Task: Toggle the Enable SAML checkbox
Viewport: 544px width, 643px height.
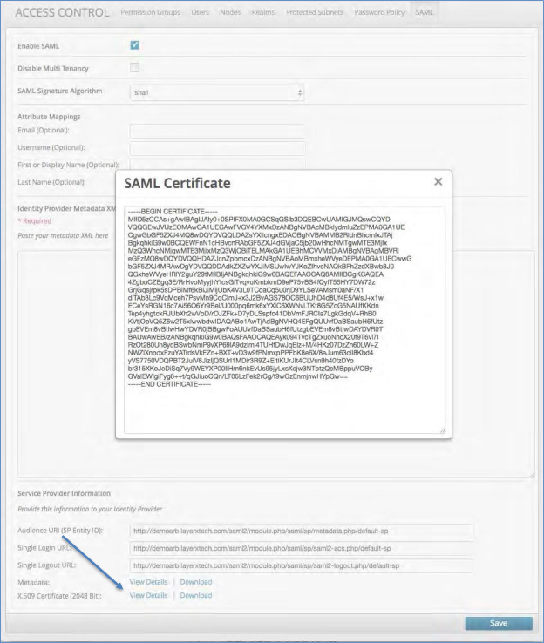Action: [x=134, y=44]
